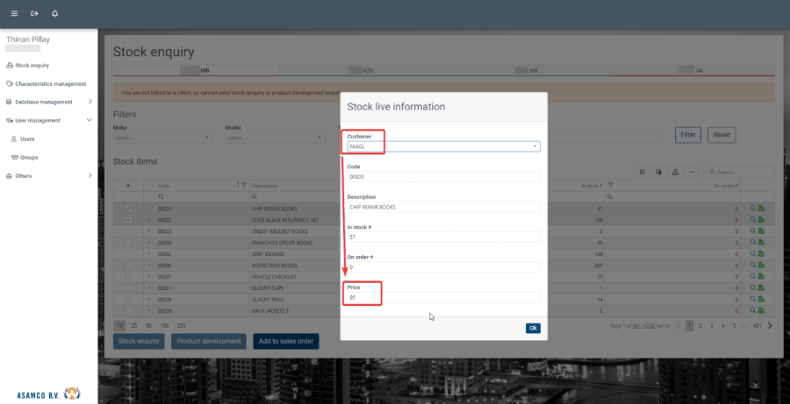Screen dimensions: 790x404
Task: Click the Code column filter funnel icon
Action: pos(245,185)
